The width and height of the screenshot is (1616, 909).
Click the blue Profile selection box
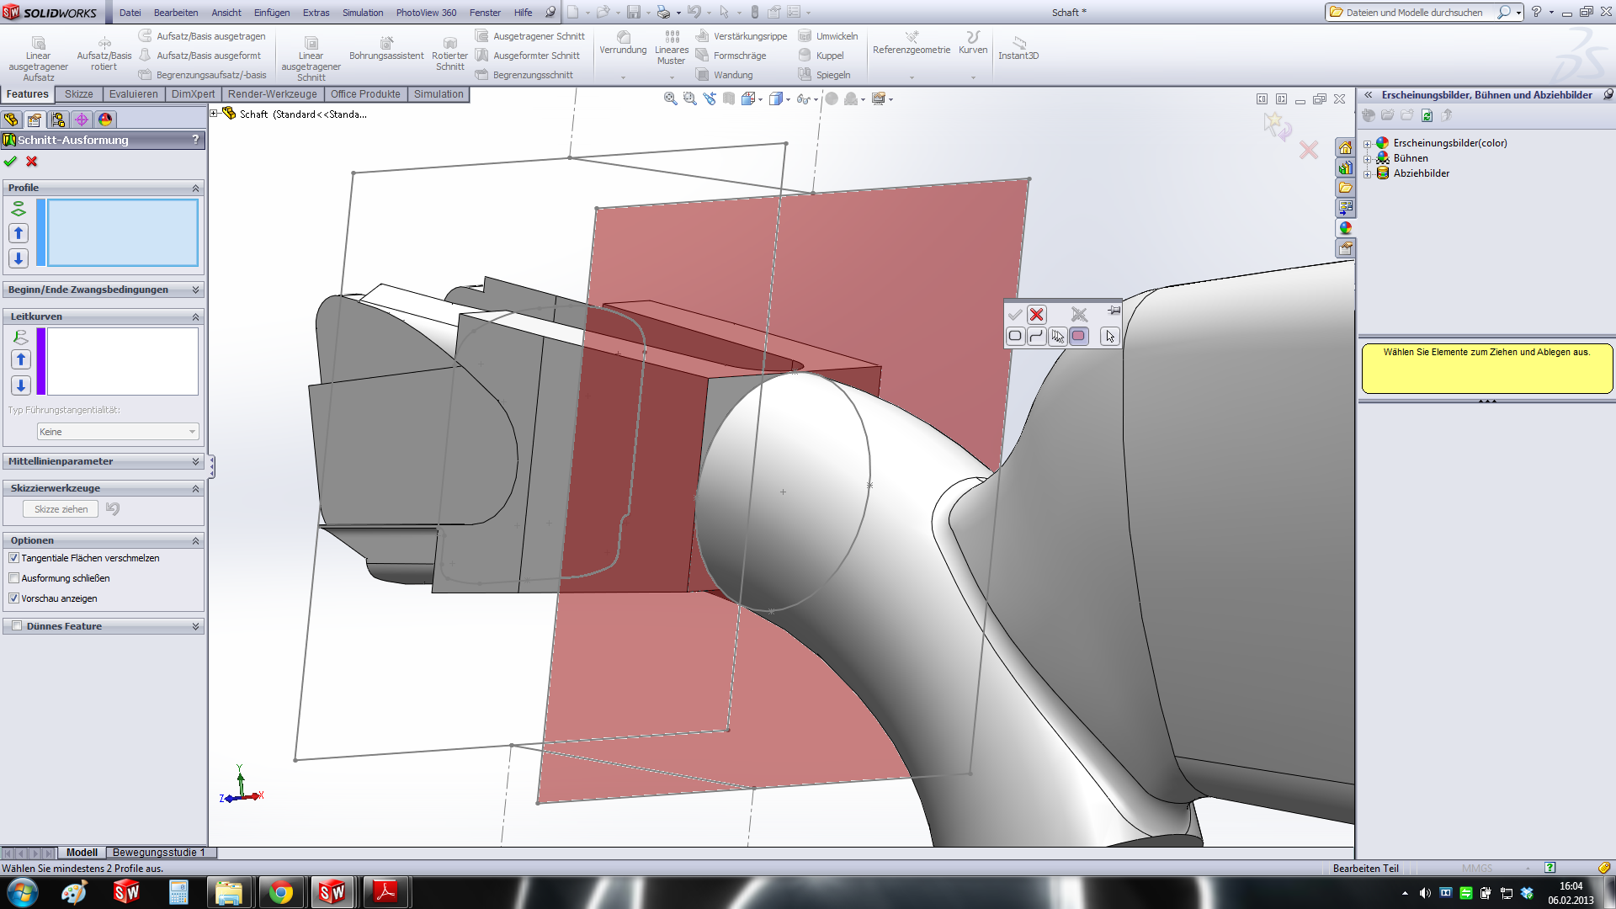point(123,233)
